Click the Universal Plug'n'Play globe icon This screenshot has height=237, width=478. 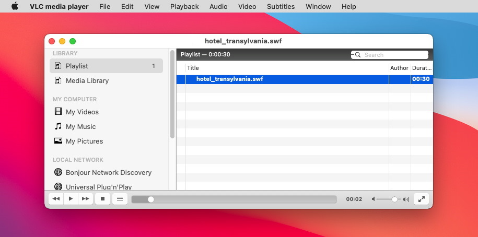point(58,186)
